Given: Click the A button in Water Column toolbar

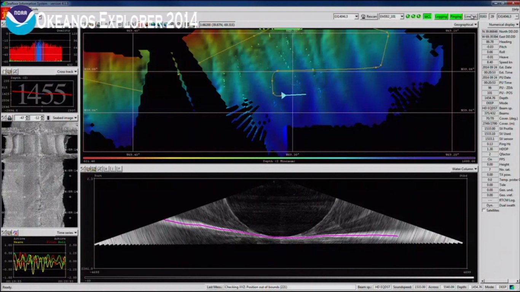Looking at the screenshot, I should tap(106, 169).
